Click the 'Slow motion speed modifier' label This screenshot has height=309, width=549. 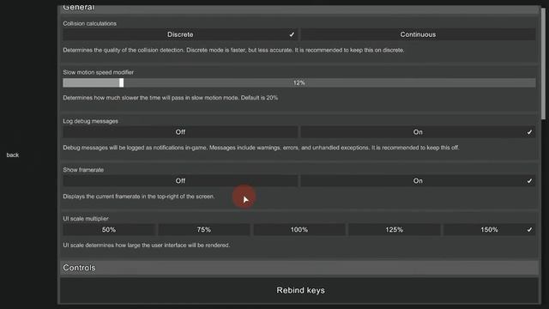(98, 72)
